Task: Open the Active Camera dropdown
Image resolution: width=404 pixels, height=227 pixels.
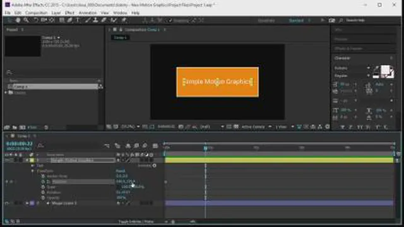Action: [256, 127]
